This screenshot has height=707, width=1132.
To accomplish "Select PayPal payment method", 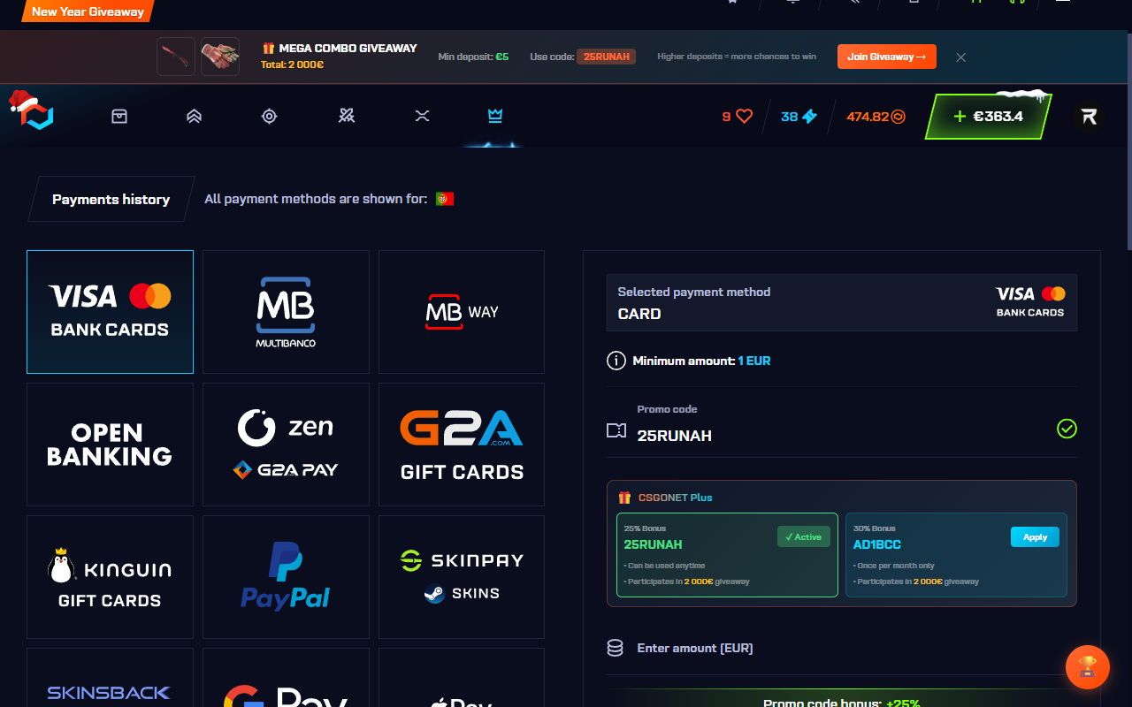I will [286, 577].
